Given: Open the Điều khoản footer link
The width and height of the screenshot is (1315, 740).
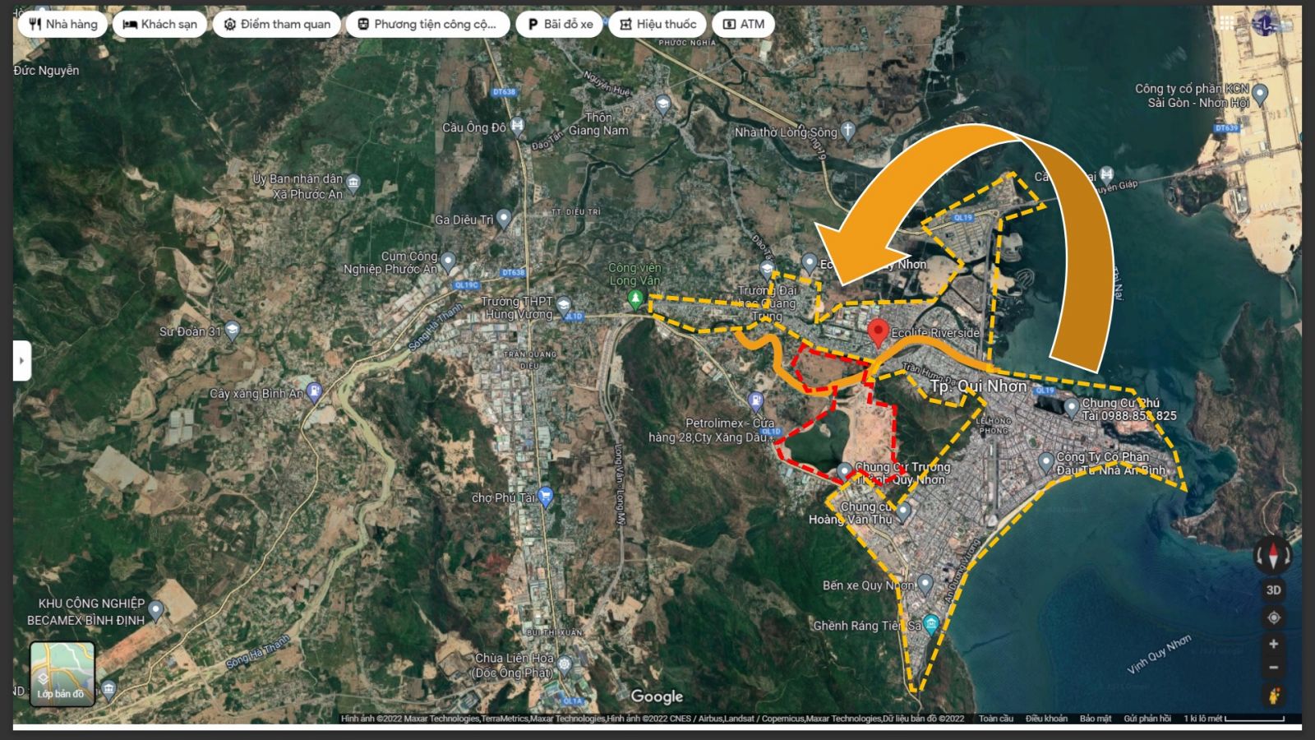Looking at the screenshot, I should coord(1046,719).
